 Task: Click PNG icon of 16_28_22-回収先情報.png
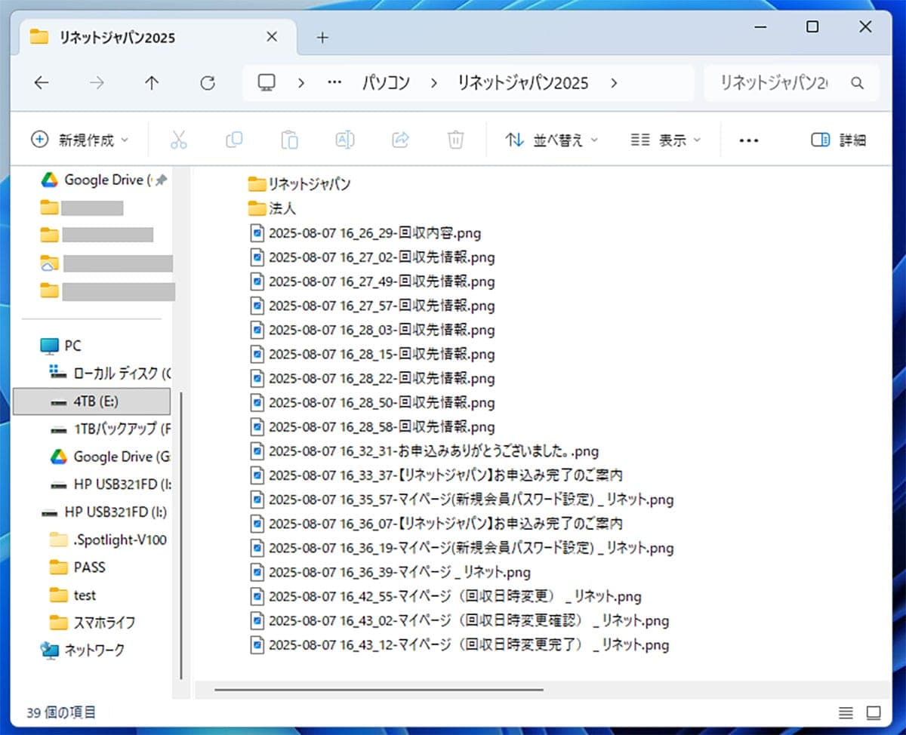[x=257, y=378]
